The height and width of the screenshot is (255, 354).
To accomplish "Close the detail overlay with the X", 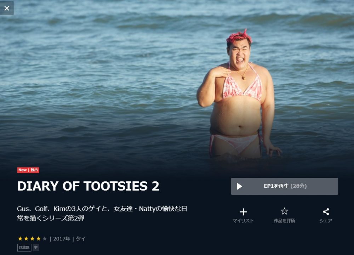I will click(x=7, y=8).
